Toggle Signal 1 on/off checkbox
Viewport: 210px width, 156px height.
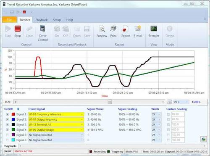(x=8, y=114)
